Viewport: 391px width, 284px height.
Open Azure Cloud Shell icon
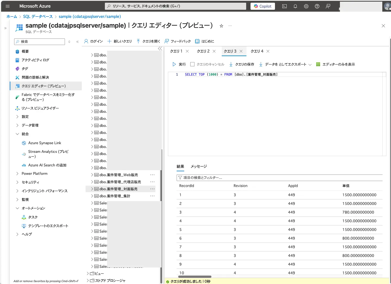(x=284, y=6)
